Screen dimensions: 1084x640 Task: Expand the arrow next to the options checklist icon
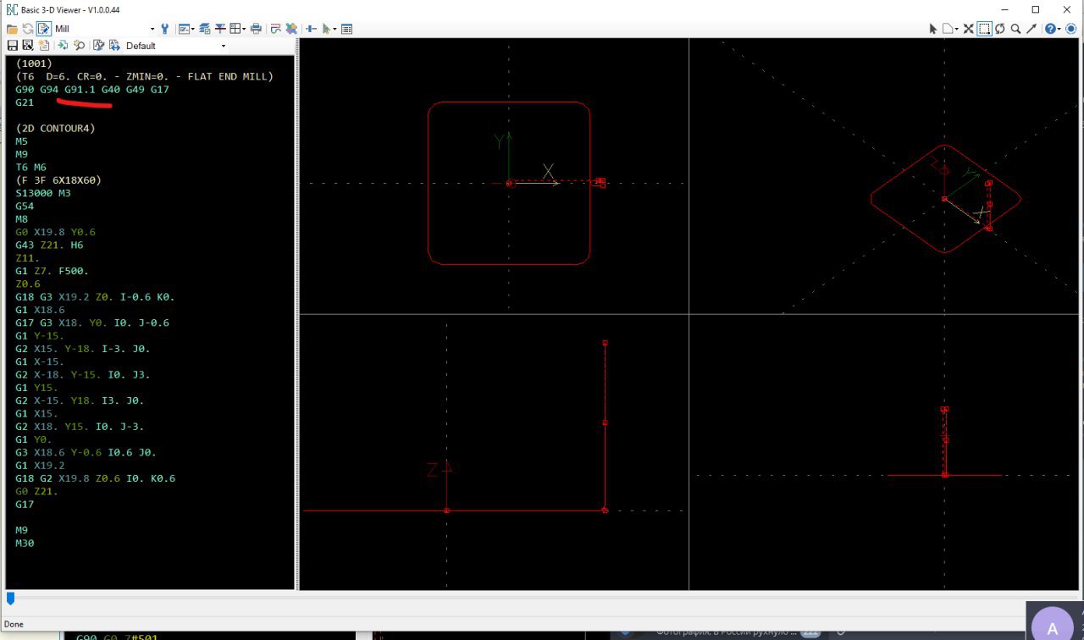pos(193,29)
